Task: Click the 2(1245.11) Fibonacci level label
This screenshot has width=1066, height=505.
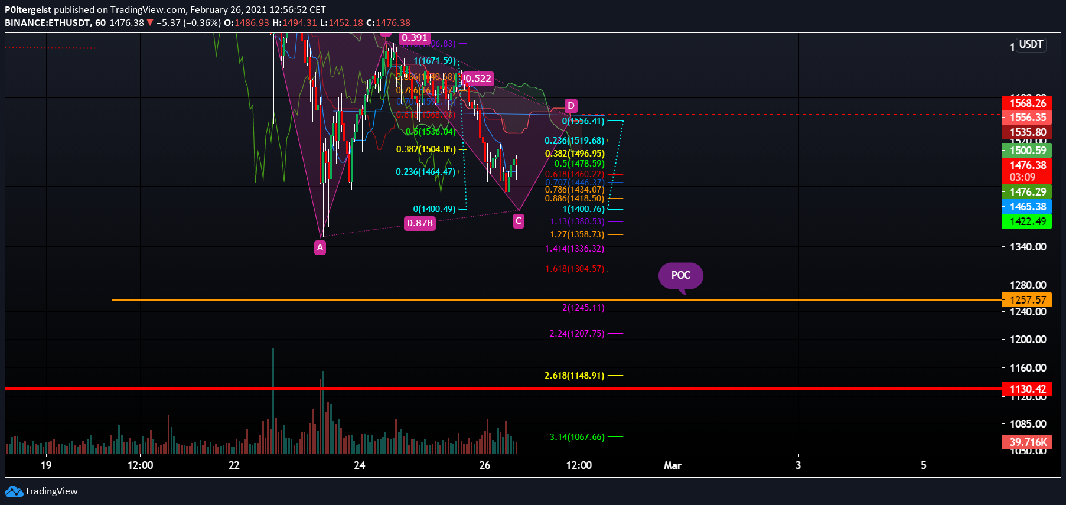Action: click(x=583, y=308)
